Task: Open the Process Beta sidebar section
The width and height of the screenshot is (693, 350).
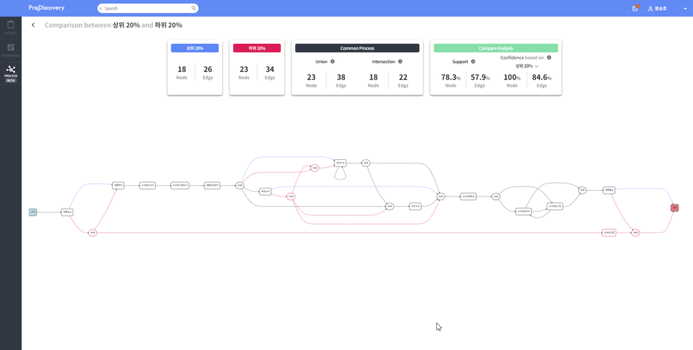Action: coord(11,73)
